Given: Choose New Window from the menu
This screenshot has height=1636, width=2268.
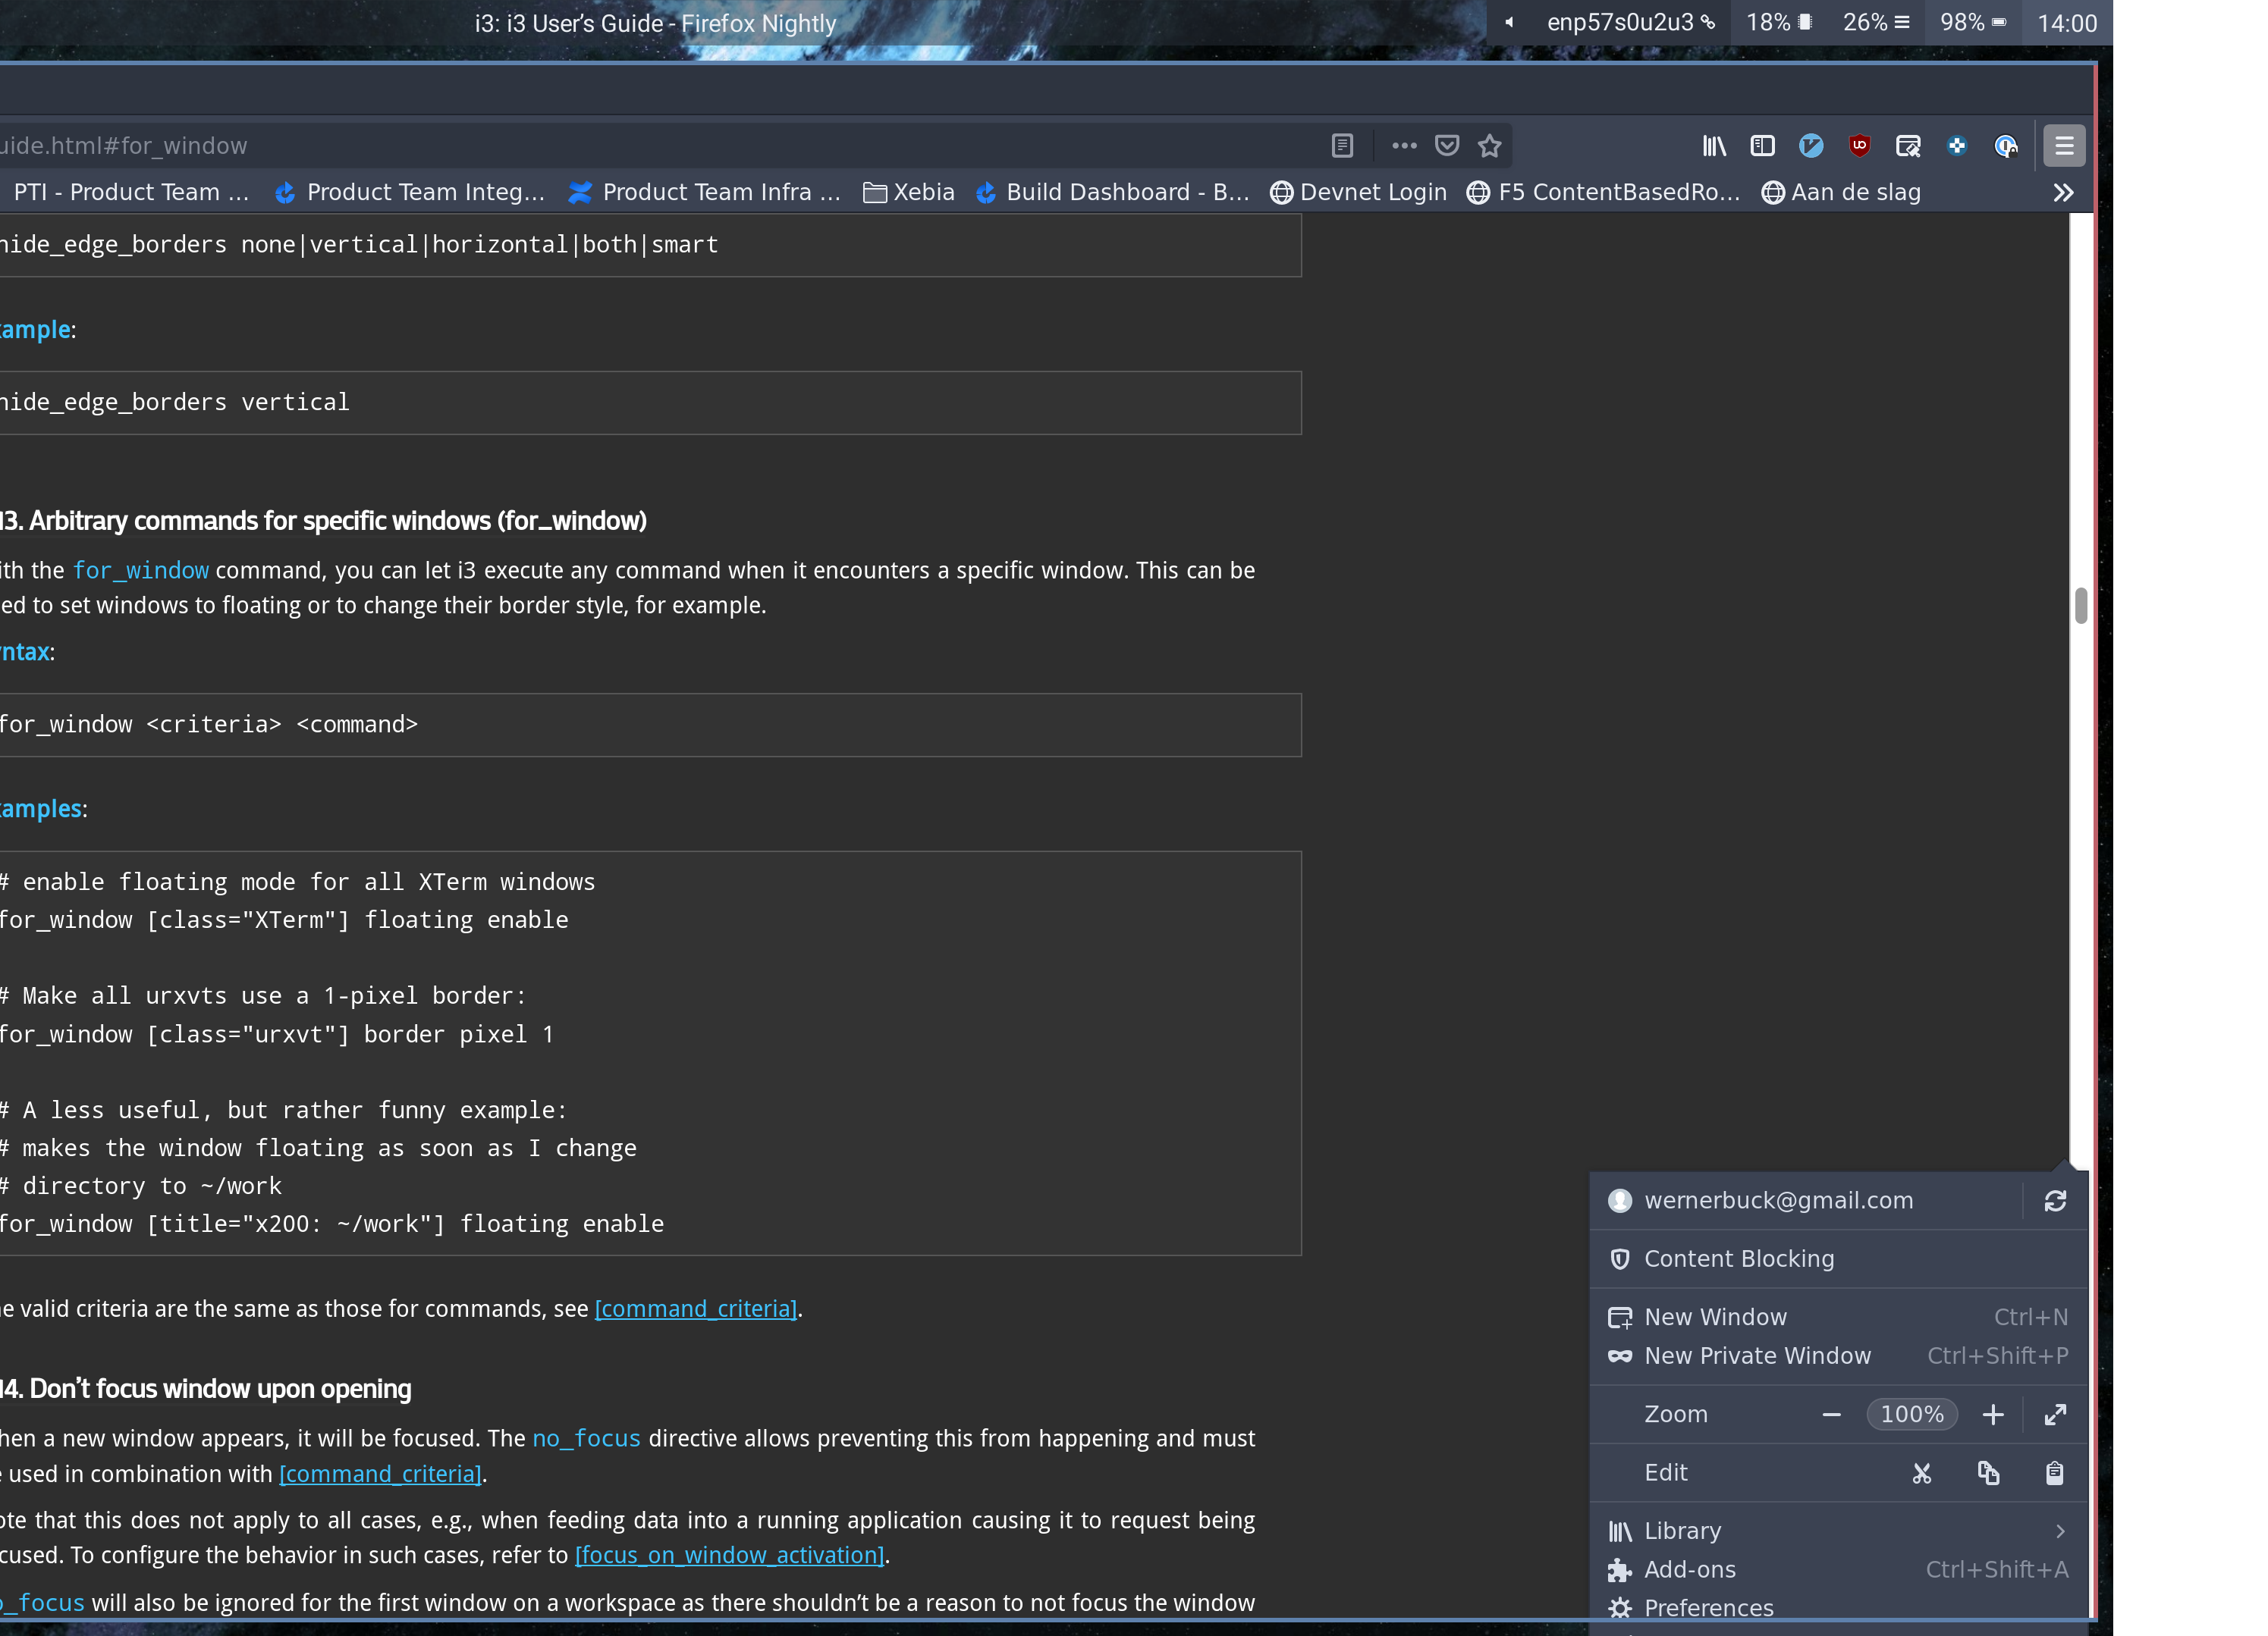Looking at the screenshot, I should coord(1838,1317).
